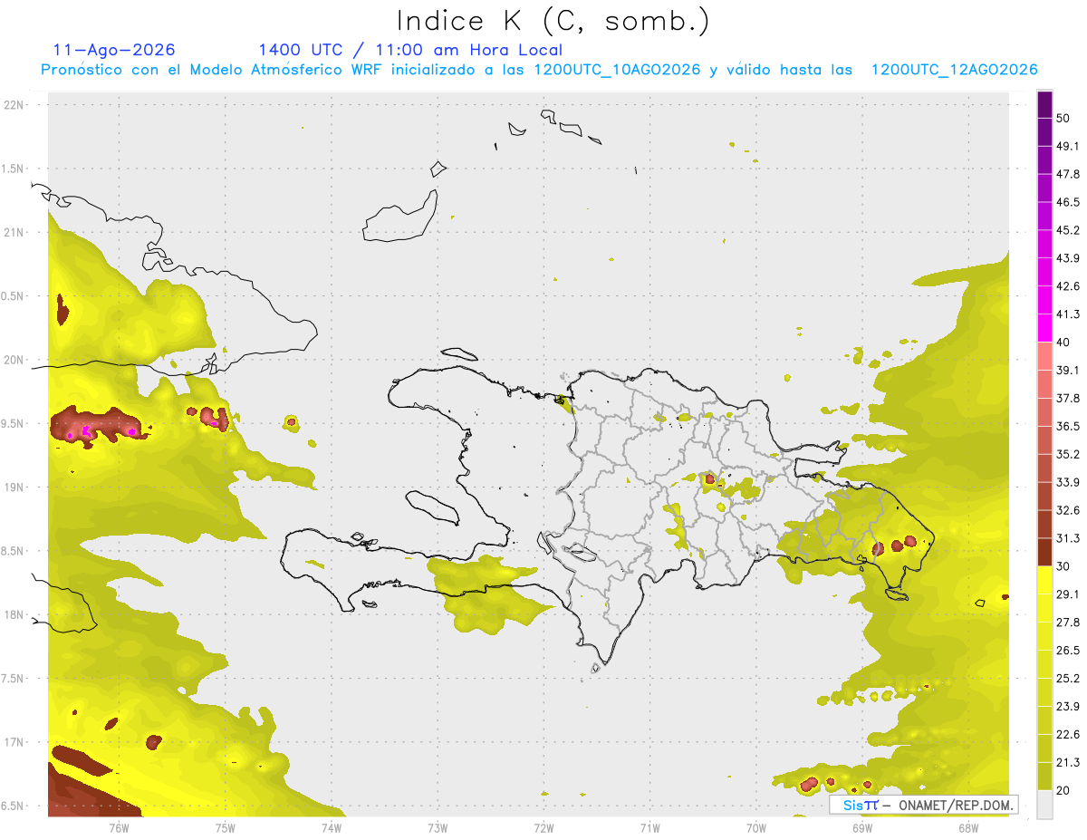Image resolution: width=1087 pixels, height=840 pixels.
Task: Click the '25.2' value on color scale
Action: 1068,679
